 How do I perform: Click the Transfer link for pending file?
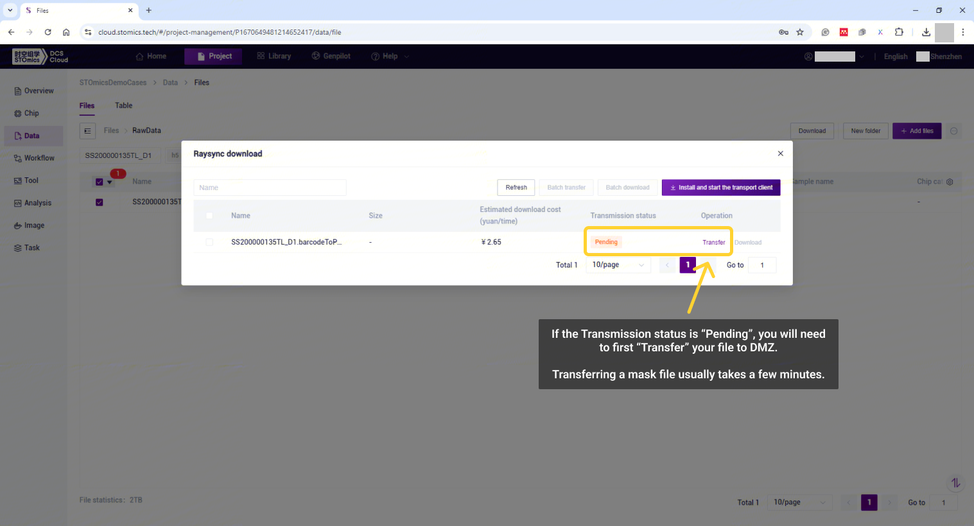[x=713, y=242]
